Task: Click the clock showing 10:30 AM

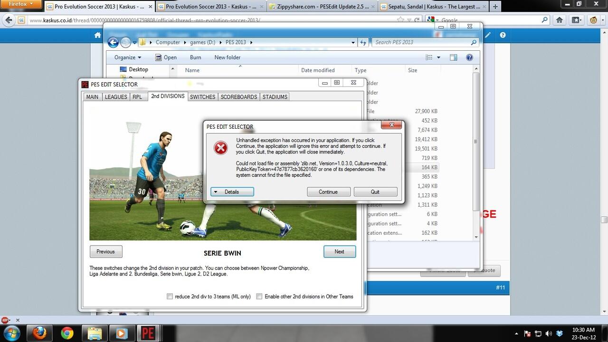Action: click(583, 330)
